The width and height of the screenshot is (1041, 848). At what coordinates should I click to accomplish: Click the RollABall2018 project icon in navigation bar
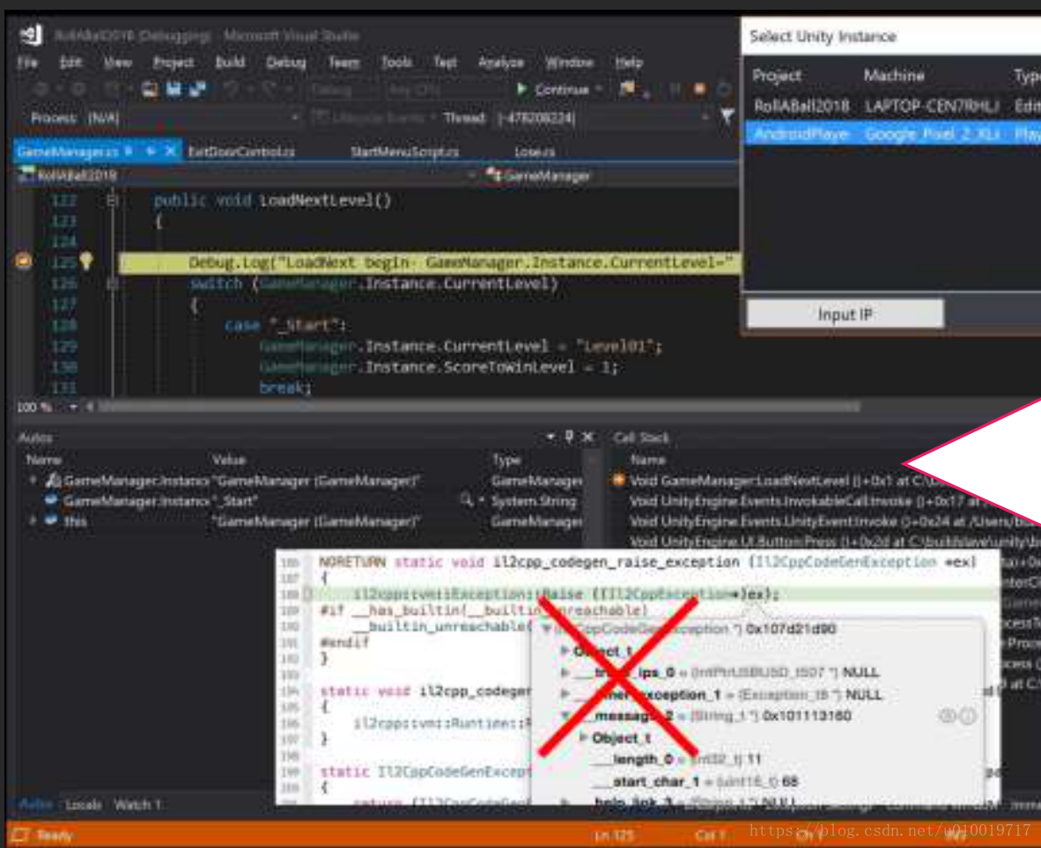click(26, 174)
